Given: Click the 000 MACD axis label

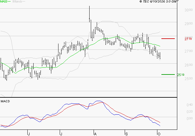Looking at the screenshot, I should pos(190,118).
